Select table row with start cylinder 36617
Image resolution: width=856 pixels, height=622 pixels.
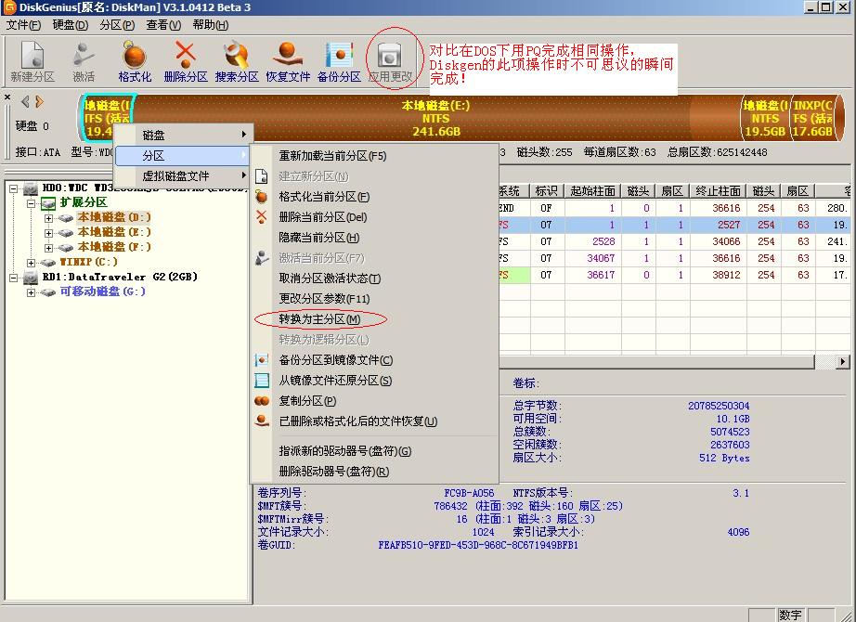[x=674, y=275]
